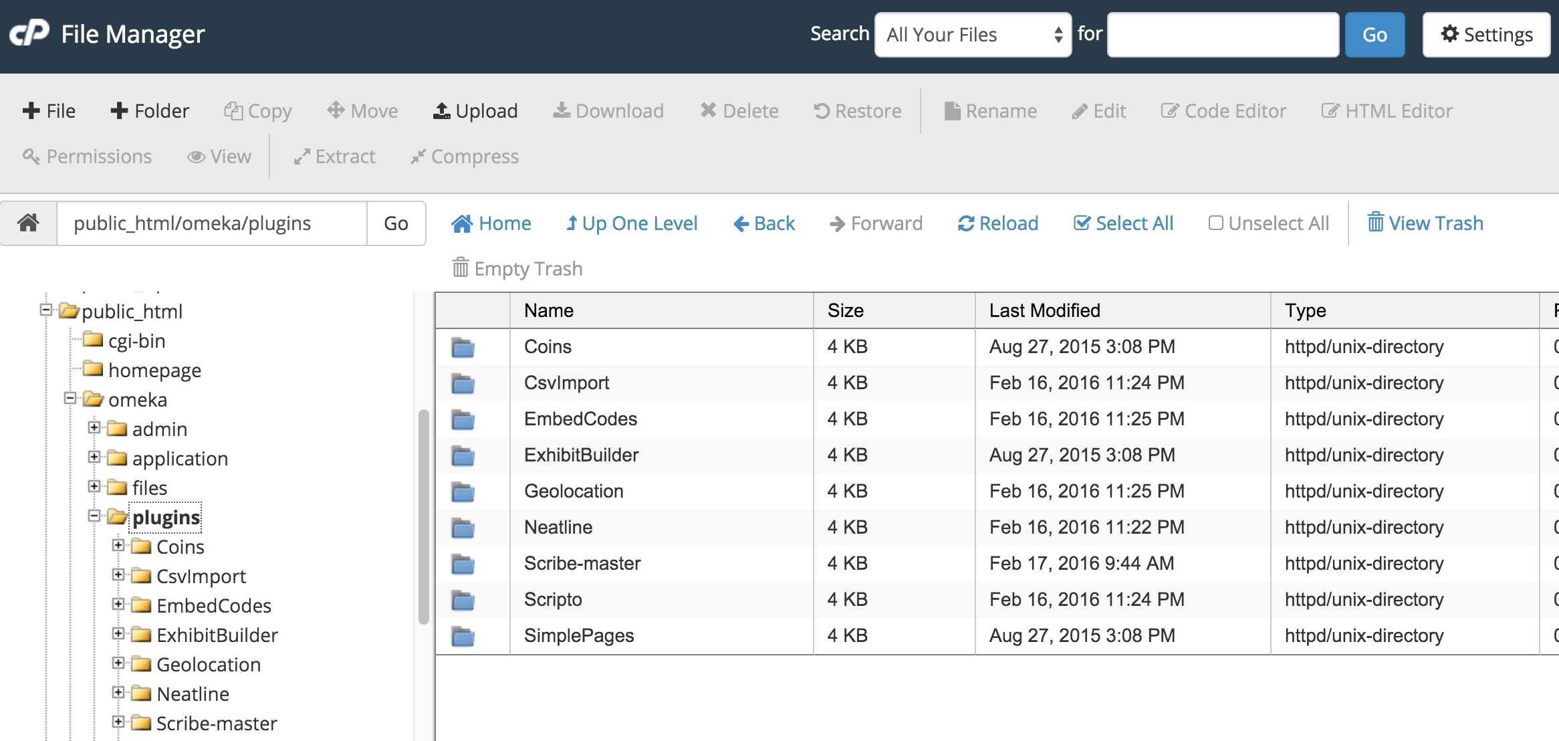
Task: Go to Home directory link
Action: (491, 223)
